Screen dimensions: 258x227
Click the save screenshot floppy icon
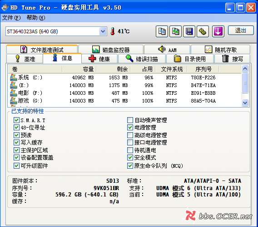point(189,31)
